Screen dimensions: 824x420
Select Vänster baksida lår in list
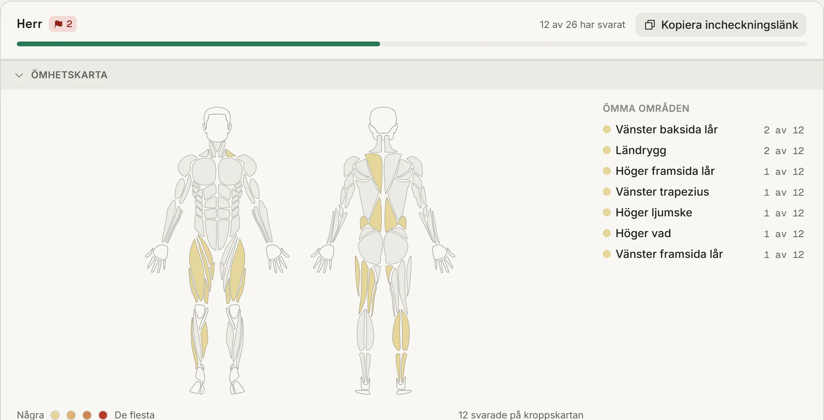[703, 130]
